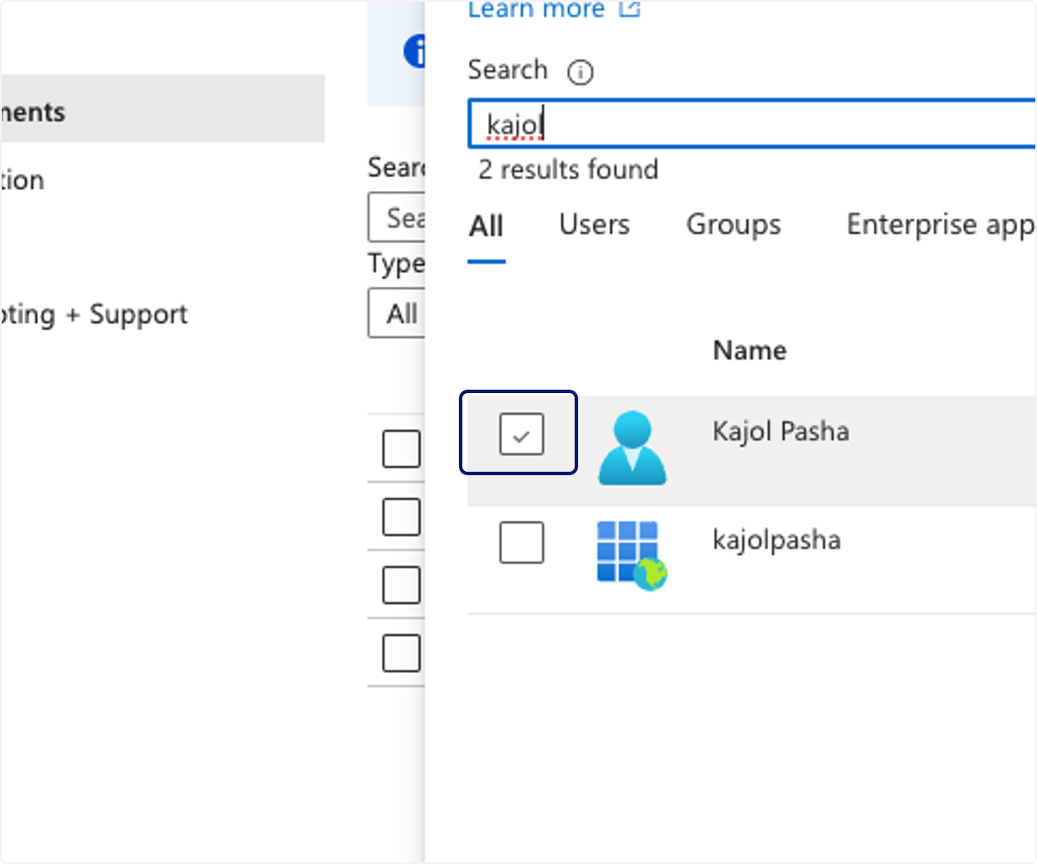This screenshot has height=864, width=1037.
Task: Click the Search info icon
Action: pos(580,73)
